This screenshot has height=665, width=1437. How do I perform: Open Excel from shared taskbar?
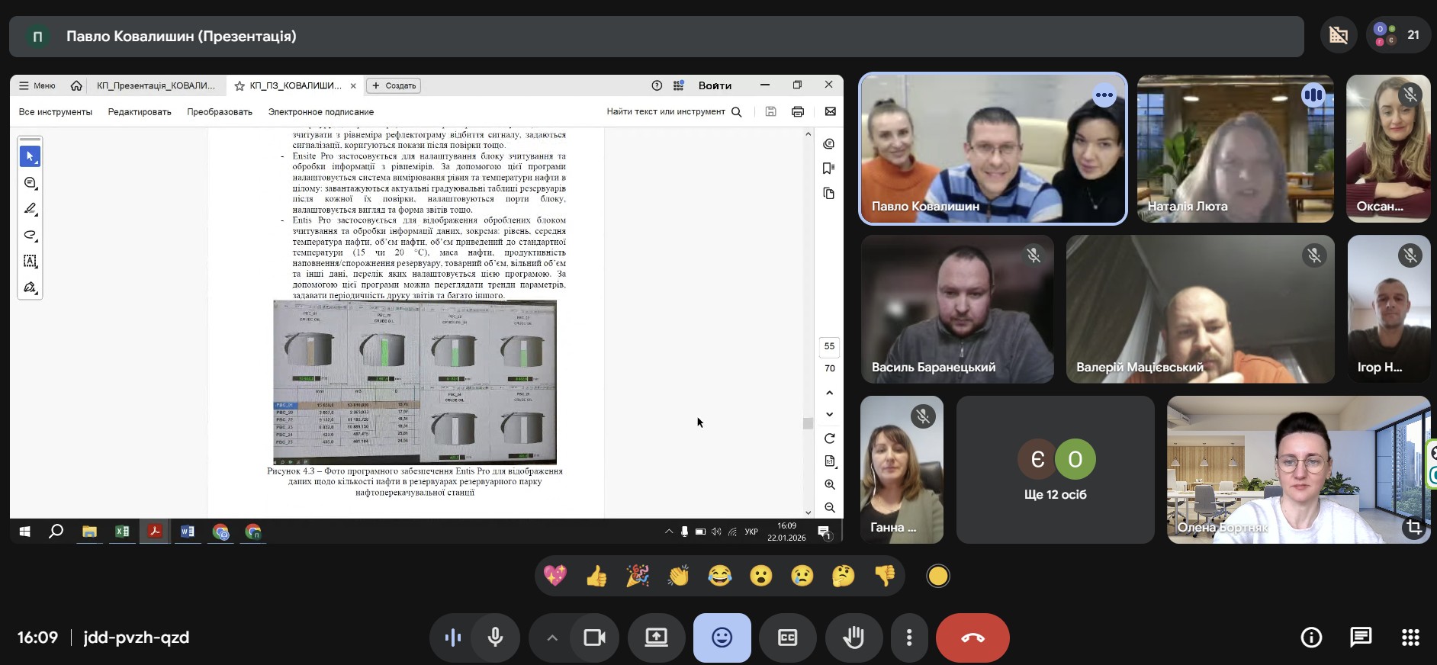tap(122, 532)
